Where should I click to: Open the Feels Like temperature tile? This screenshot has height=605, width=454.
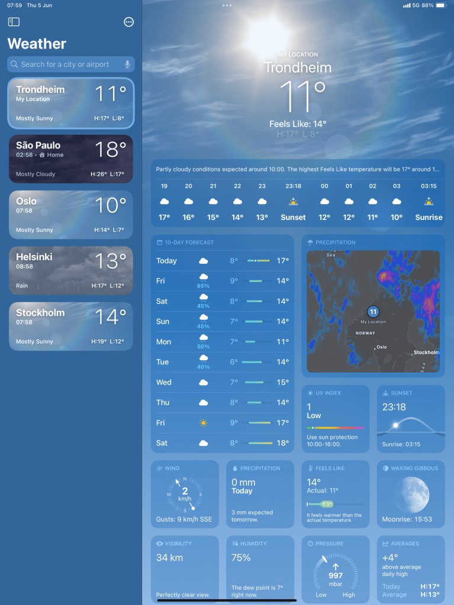click(336, 494)
